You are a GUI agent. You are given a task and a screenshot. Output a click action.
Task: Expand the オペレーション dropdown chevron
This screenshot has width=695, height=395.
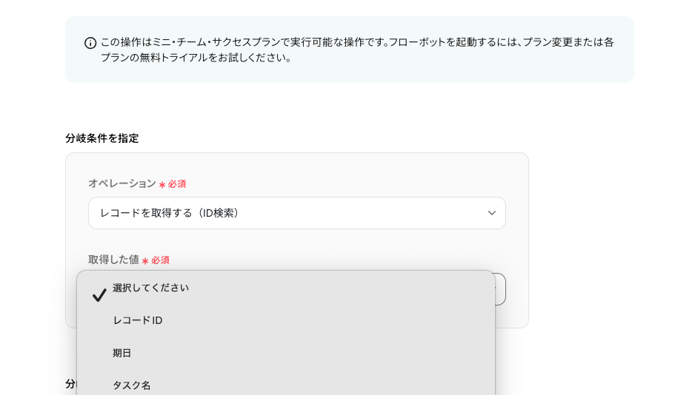pyautogui.click(x=491, y=213)
